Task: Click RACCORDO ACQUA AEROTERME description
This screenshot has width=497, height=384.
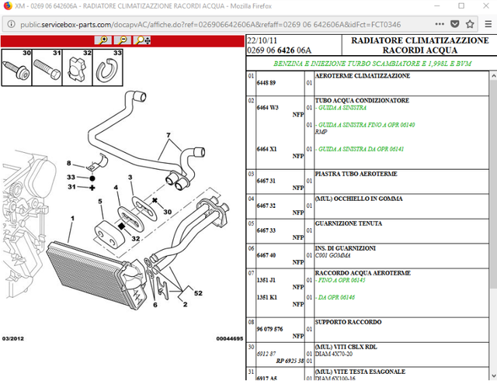Action: 363,273
